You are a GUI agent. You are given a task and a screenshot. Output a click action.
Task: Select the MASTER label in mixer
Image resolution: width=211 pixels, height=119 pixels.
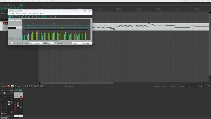(x=8, y=116)
